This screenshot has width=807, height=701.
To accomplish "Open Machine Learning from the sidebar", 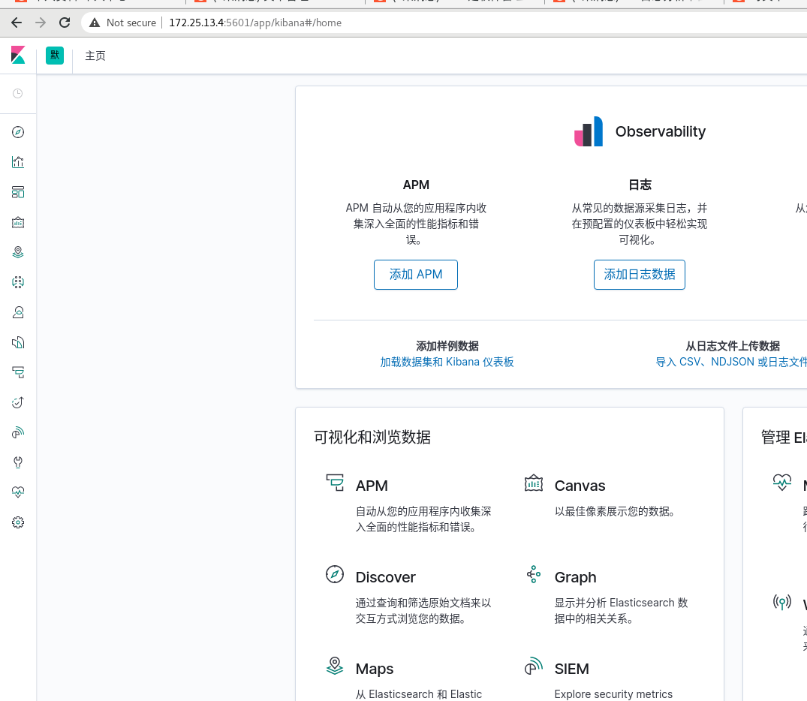I will [18, 282].
